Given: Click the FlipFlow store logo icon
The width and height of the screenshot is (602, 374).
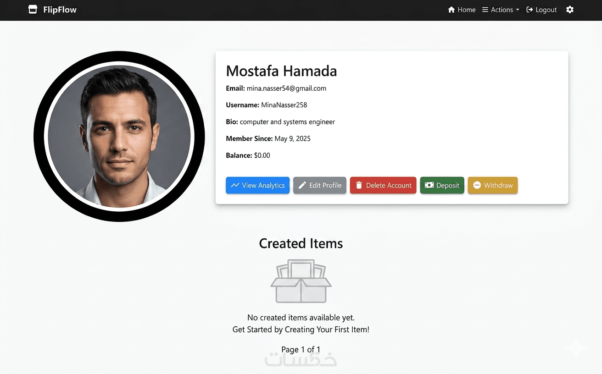Looking at the screenshot, I should [33, 10].
